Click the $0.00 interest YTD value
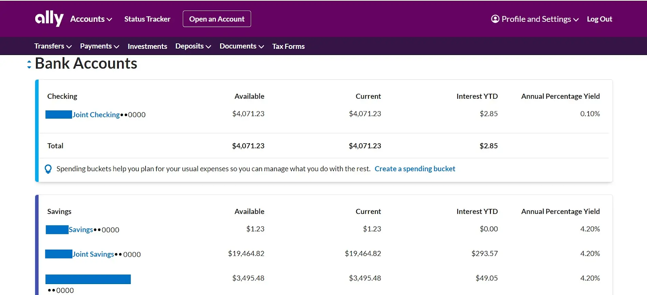This screenshot has height=295, width=647. tap(488, 229)
